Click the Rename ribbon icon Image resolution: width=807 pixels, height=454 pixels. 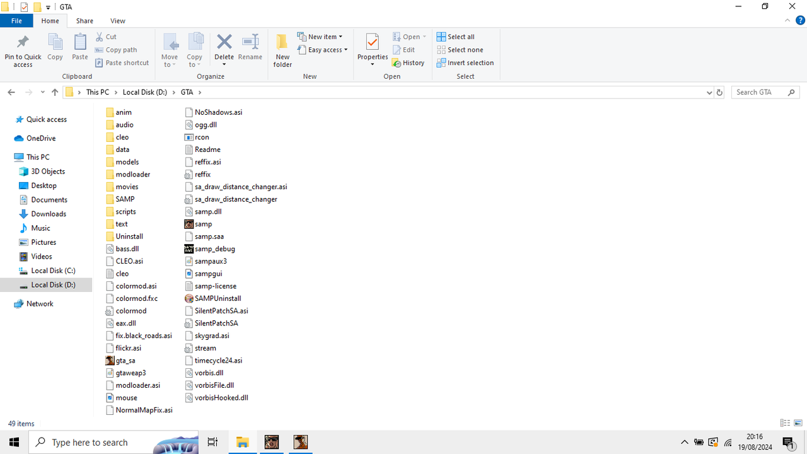(x=250, y=42)
